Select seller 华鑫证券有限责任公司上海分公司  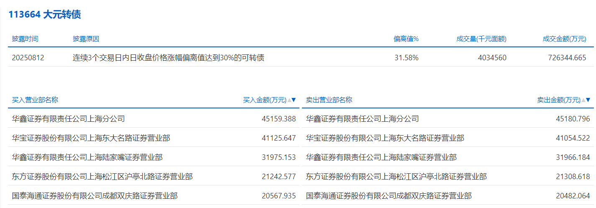(363, 119)
